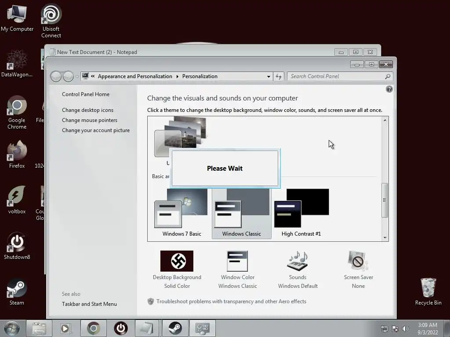The width and height of the screenshot is (450, 337).
Task: Close the Notepad window
Action: (x=370, y=52)
